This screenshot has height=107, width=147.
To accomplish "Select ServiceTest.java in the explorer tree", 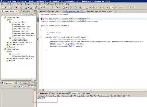I will tap(20, 40).
